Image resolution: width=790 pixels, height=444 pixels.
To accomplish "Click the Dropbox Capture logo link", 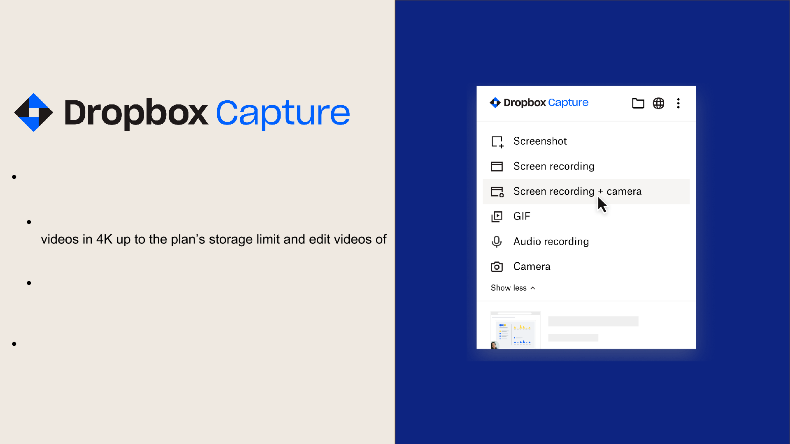I will pos(539,102).
